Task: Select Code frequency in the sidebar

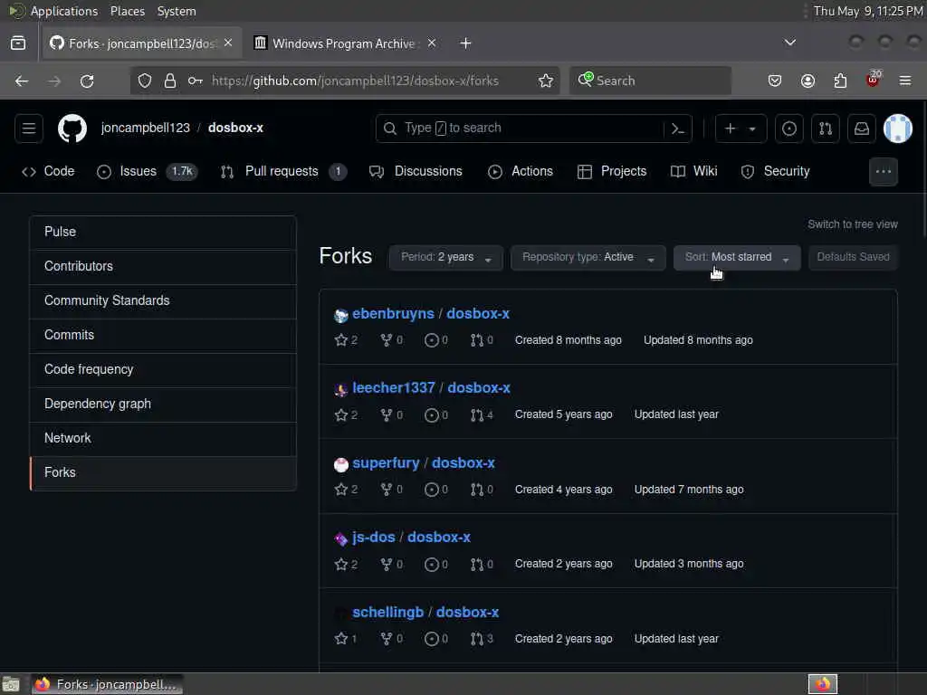Action: coord(163,369)
